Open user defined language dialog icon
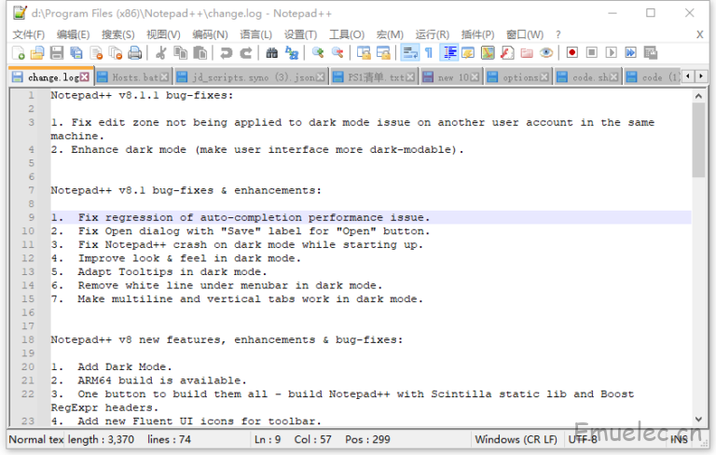This screenshot has width=716, height=455. tap(468, 53)
